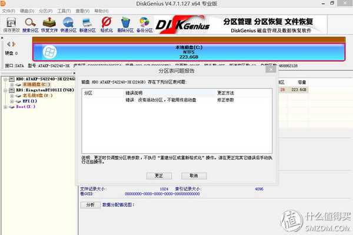Expand the 老毛桃U盘(U:) tree node

pyautogui.click(x=12, y=96)
